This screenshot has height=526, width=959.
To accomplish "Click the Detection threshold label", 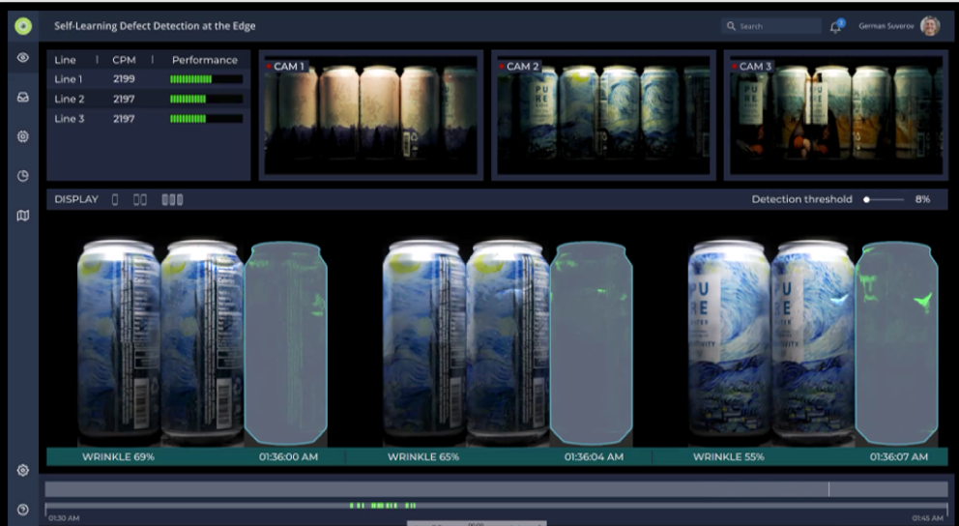I will click(801, 199).
